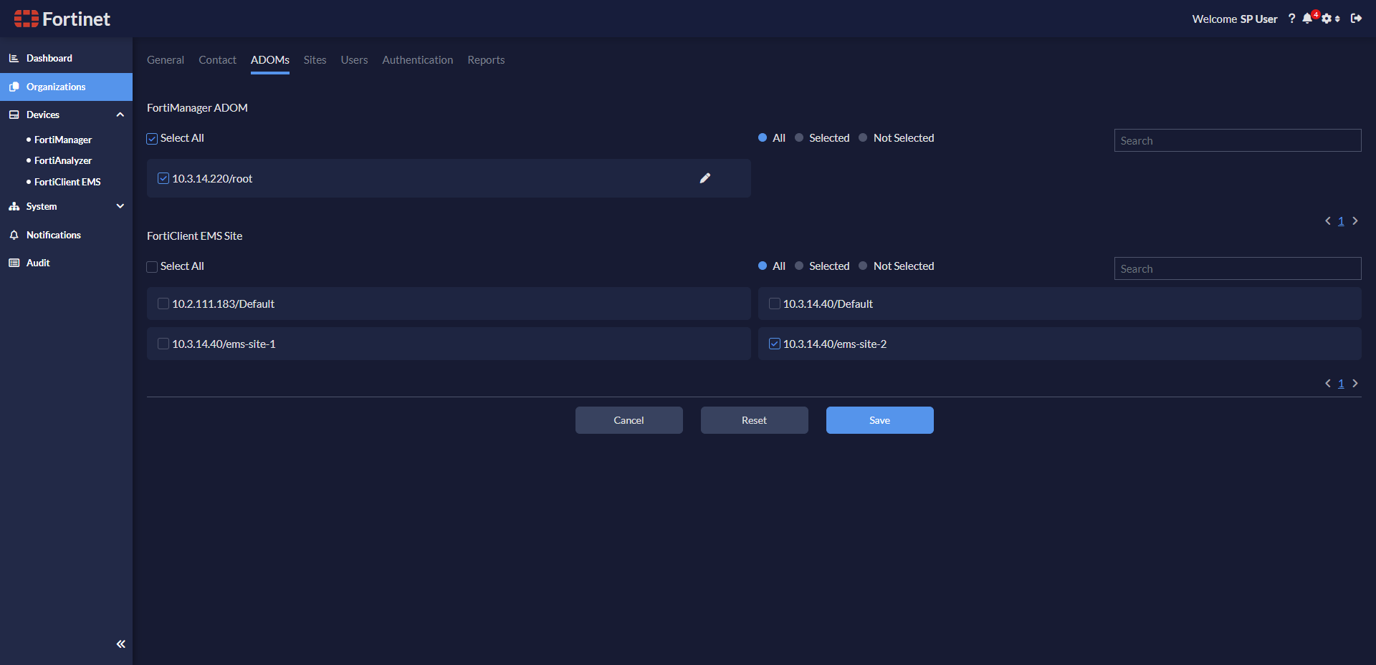This screenshot has height=665, width=1376.
Task: Open Organizations in the sidebar
Action: [x=56, y=87]
